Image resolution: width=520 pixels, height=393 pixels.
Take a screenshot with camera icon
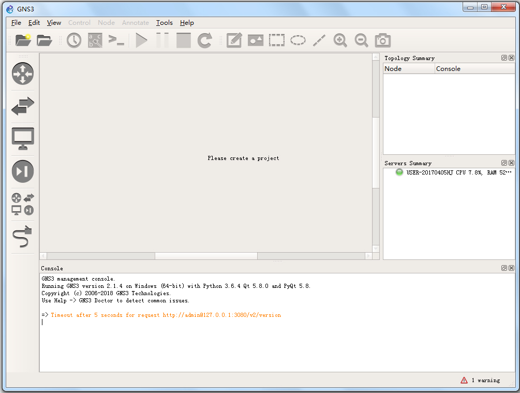tap(383, 40)
